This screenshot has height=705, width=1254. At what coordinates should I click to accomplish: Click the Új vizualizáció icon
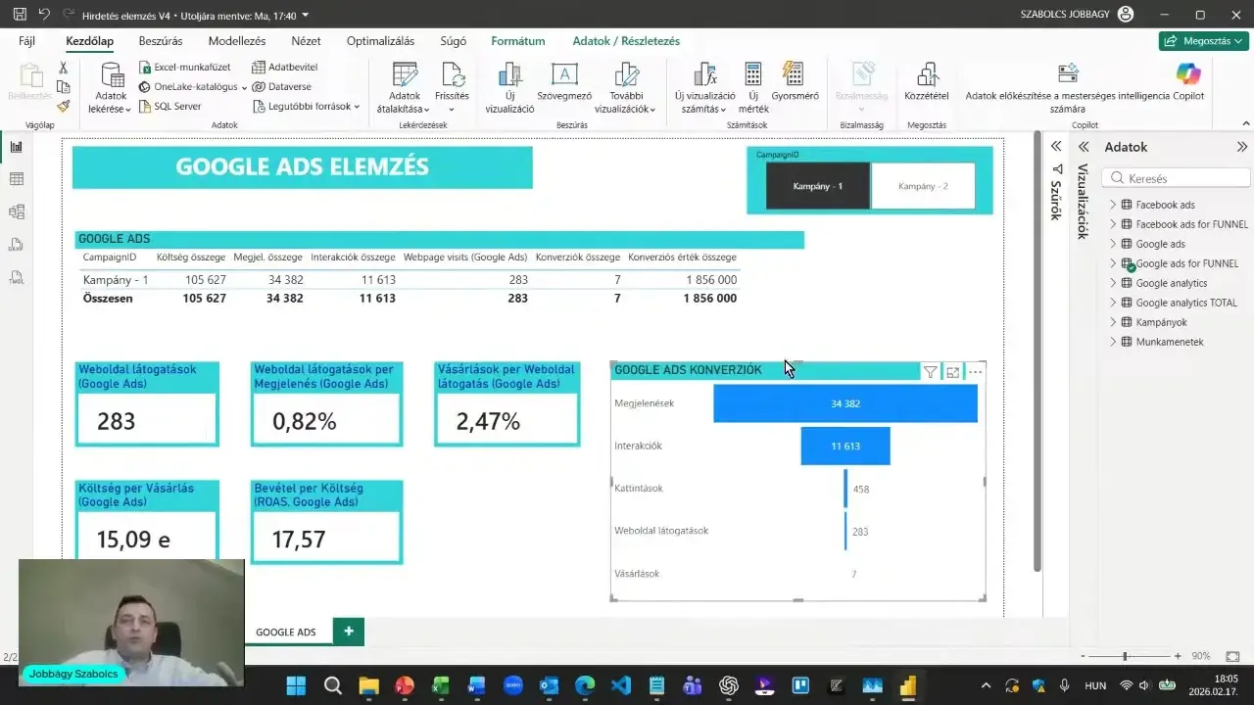coord(509,76)
